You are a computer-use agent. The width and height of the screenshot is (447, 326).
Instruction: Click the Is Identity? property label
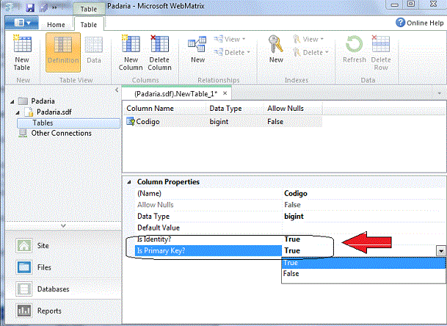[x=154, y=239]
